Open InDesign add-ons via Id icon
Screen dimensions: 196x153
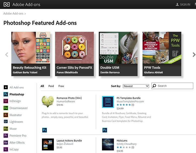coord(6,101)
